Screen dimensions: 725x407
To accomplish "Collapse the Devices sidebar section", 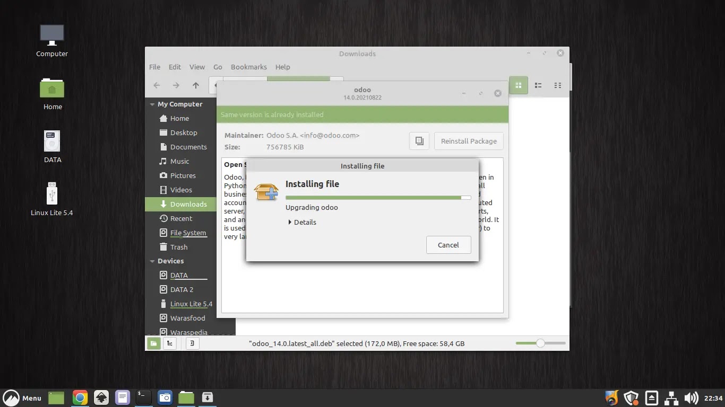I will [152, 261].
